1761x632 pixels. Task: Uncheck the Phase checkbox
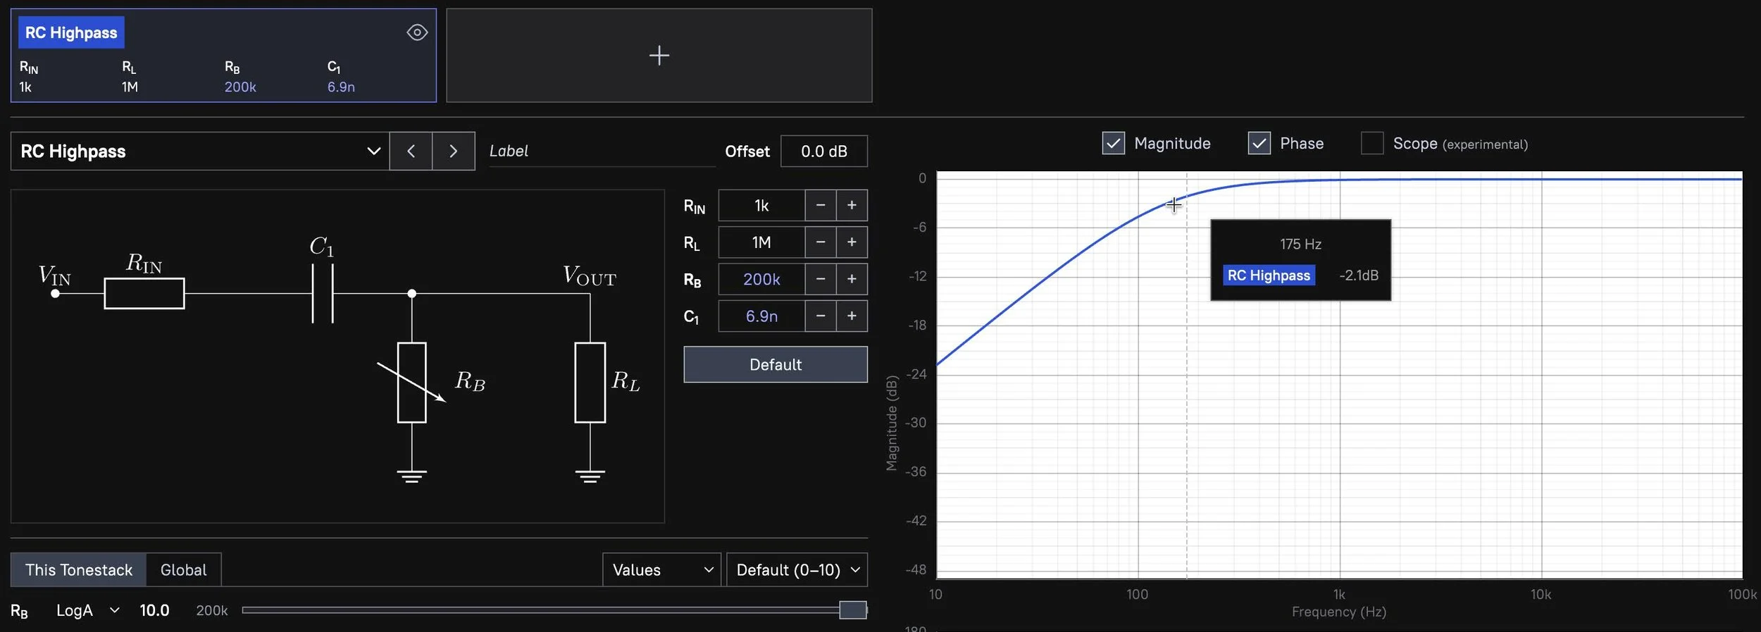[x=1259, y=143]
